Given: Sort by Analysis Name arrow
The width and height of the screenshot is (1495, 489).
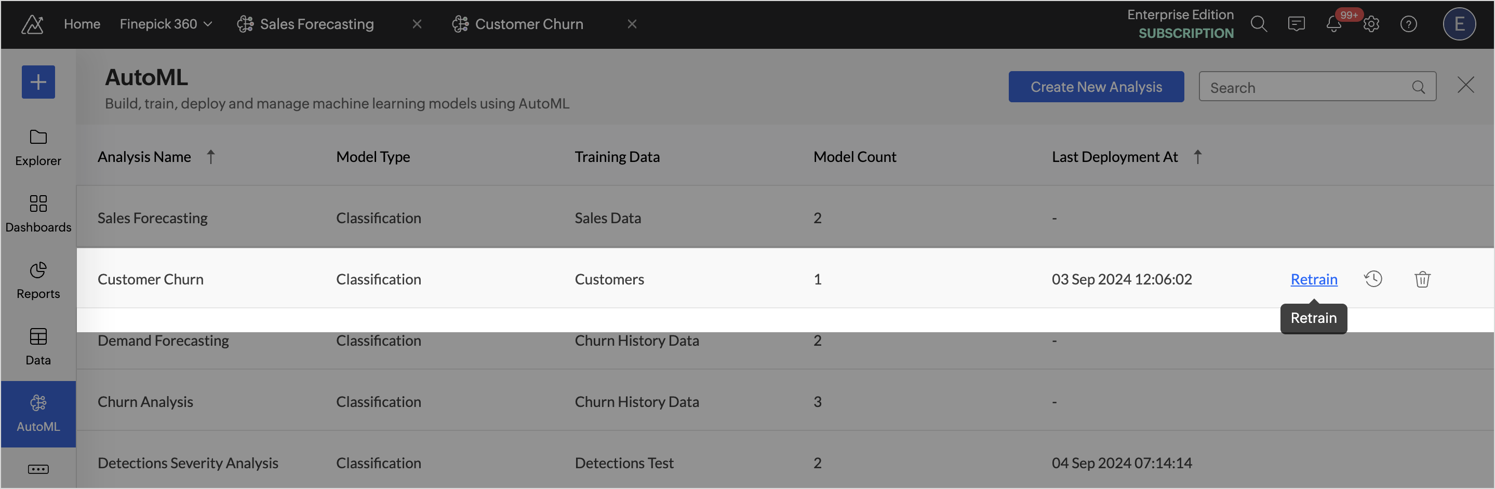Looking at the screenshot, I should (211, 157).
